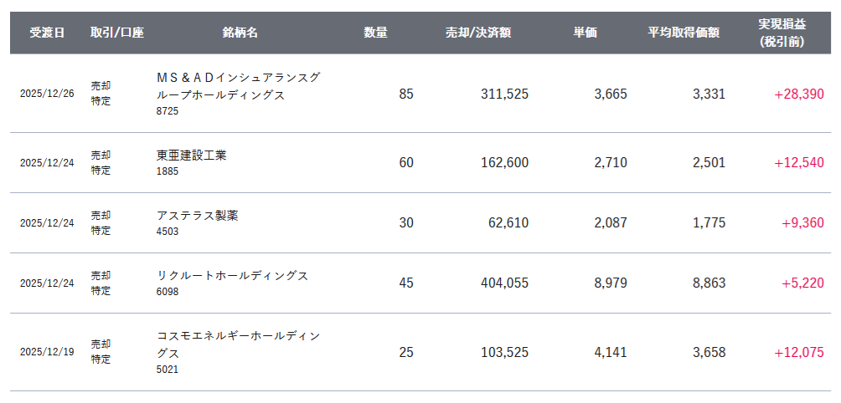Click stock code 8725
The height and width of the screenshot is (403, 841).
[168, 112]
